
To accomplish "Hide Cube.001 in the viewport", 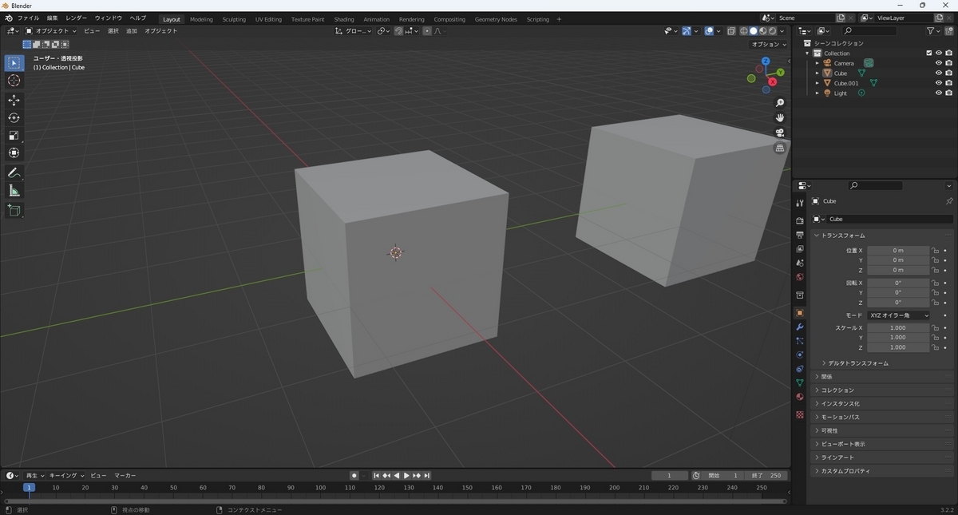I will point(939,82).
